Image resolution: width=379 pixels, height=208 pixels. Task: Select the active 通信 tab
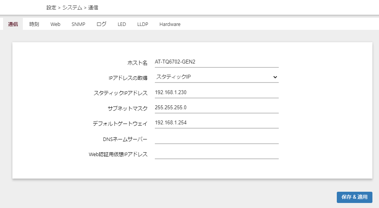click(x=13, y=24)
